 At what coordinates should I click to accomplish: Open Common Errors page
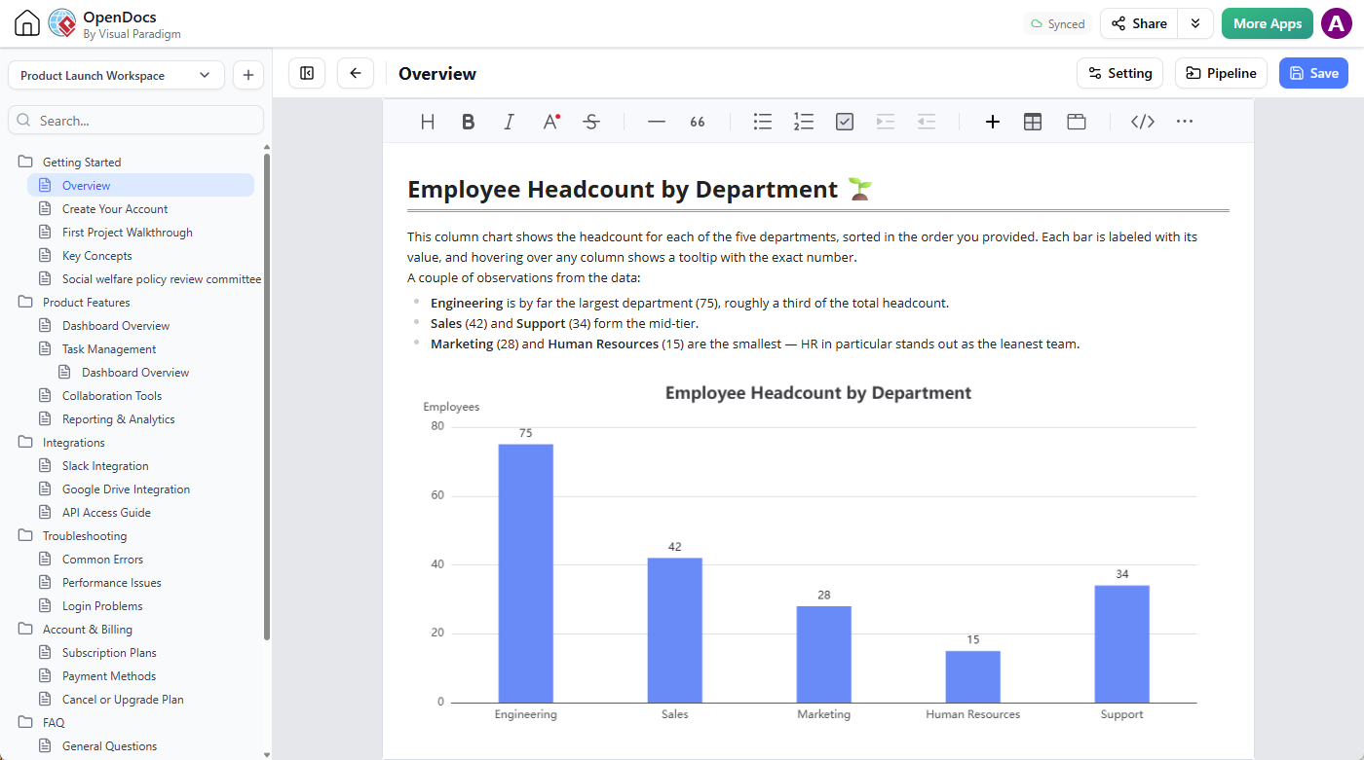pos(102,560)
